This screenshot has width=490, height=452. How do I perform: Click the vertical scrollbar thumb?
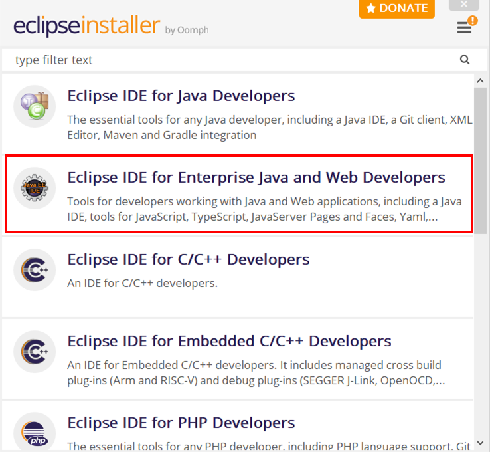coord(480,161)
